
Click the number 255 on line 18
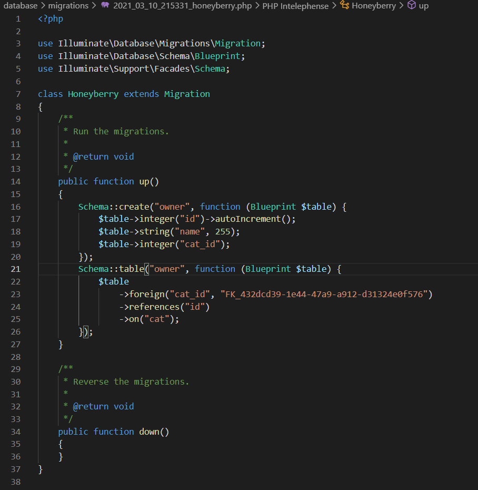223,231
